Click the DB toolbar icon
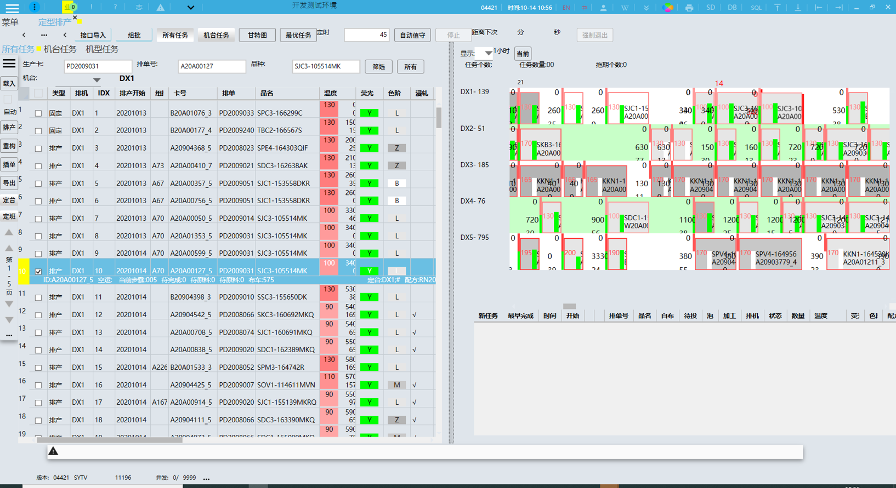This screenshot has height=488, width=896. [x=732, y=8]
